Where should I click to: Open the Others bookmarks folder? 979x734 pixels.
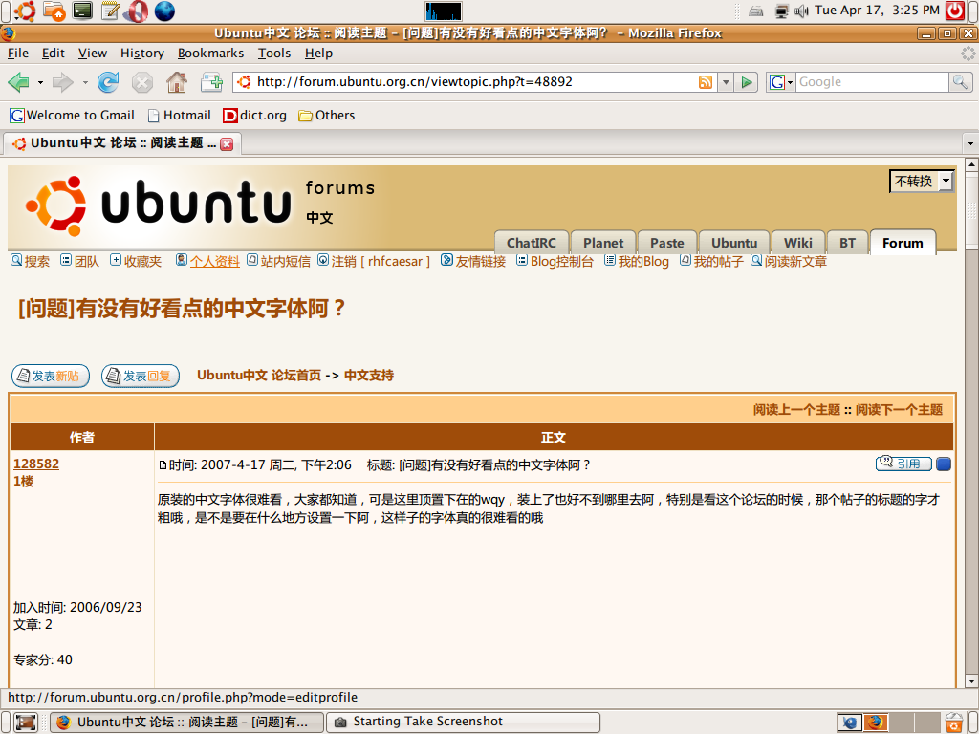click(327, 116)
